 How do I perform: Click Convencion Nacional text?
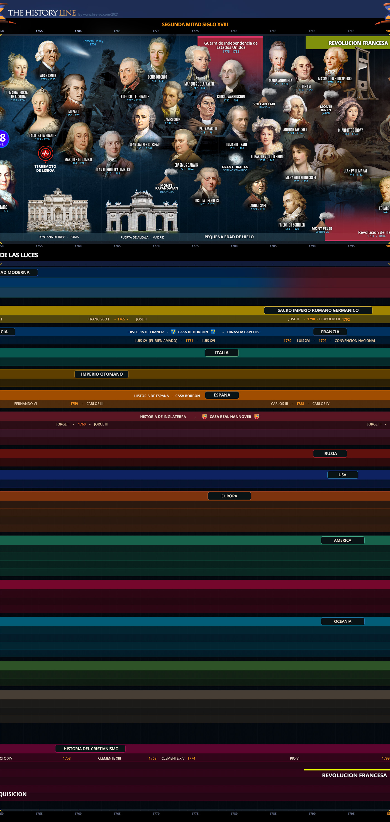355,341
